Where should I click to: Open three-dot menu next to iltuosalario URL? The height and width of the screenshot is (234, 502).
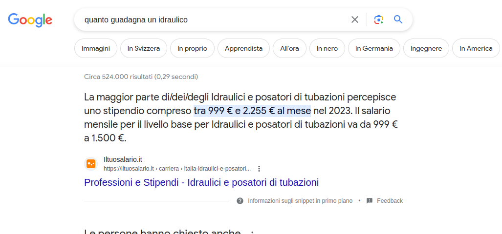click(260, 169)
